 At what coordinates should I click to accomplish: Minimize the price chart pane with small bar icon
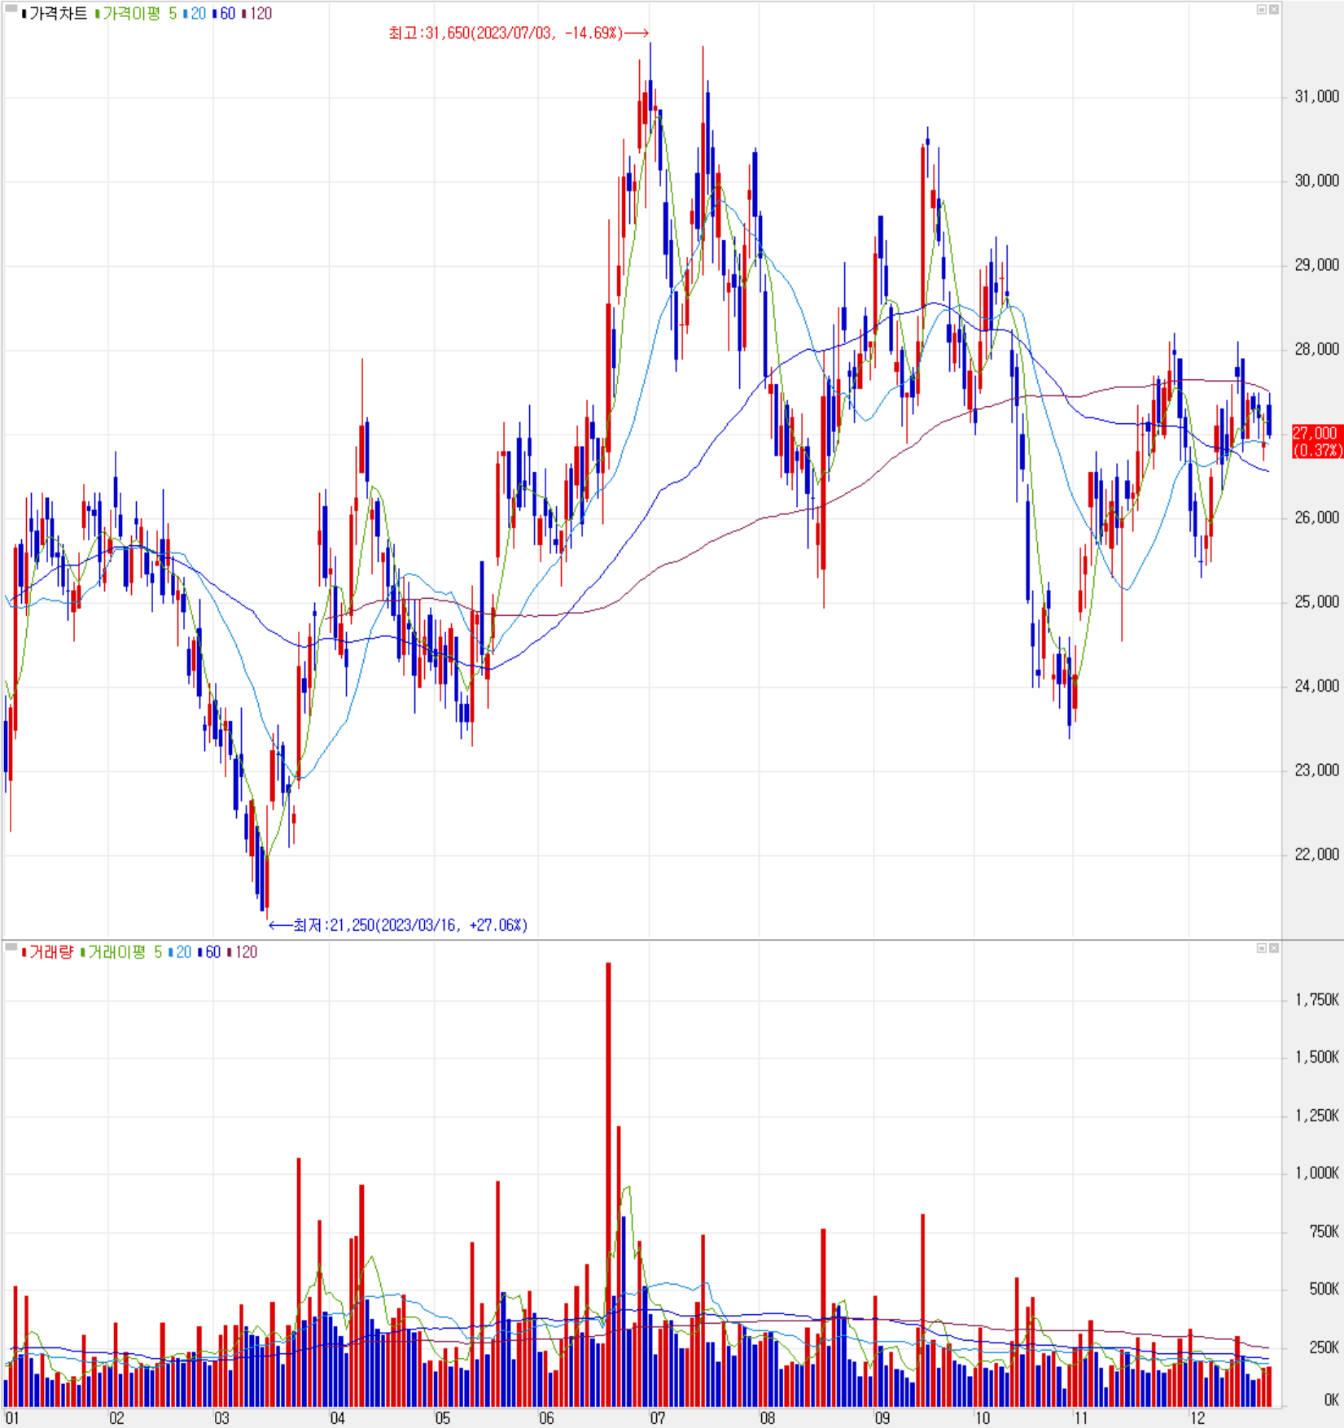[1262, 10]
